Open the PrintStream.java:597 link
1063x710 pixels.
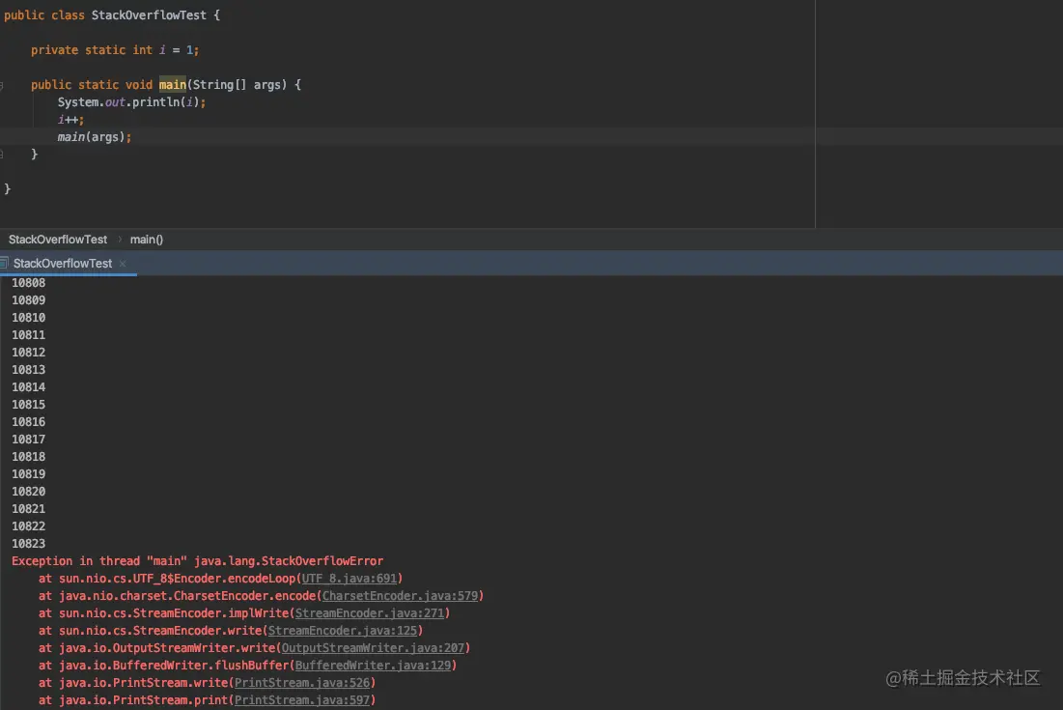click(302, 700)
